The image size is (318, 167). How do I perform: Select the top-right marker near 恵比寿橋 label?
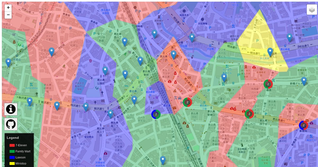[289, 38]
